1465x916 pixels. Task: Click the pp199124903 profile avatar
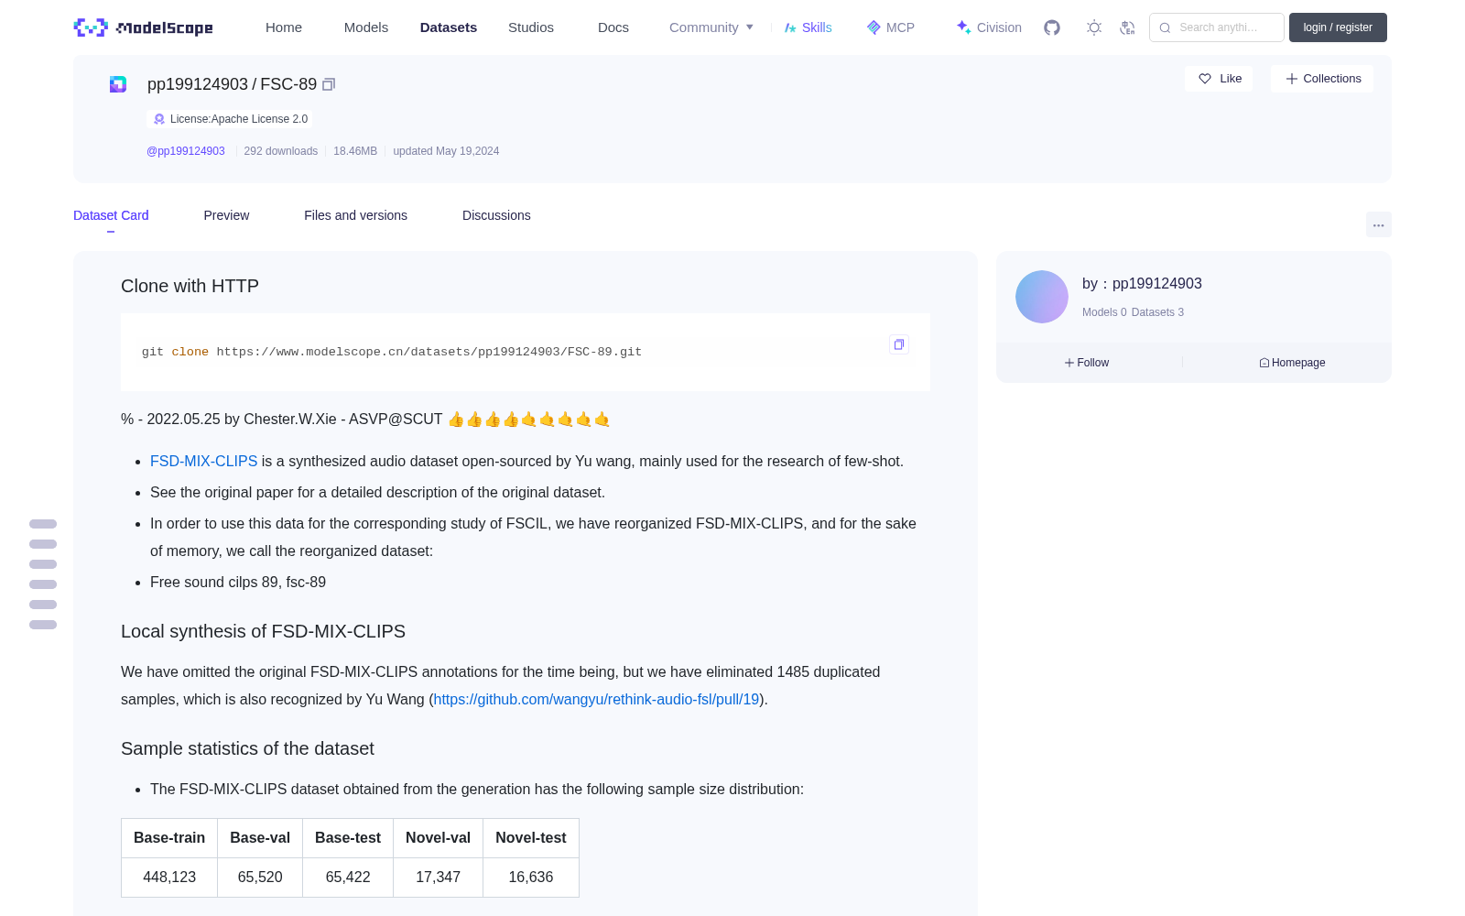coord(1042,297)
